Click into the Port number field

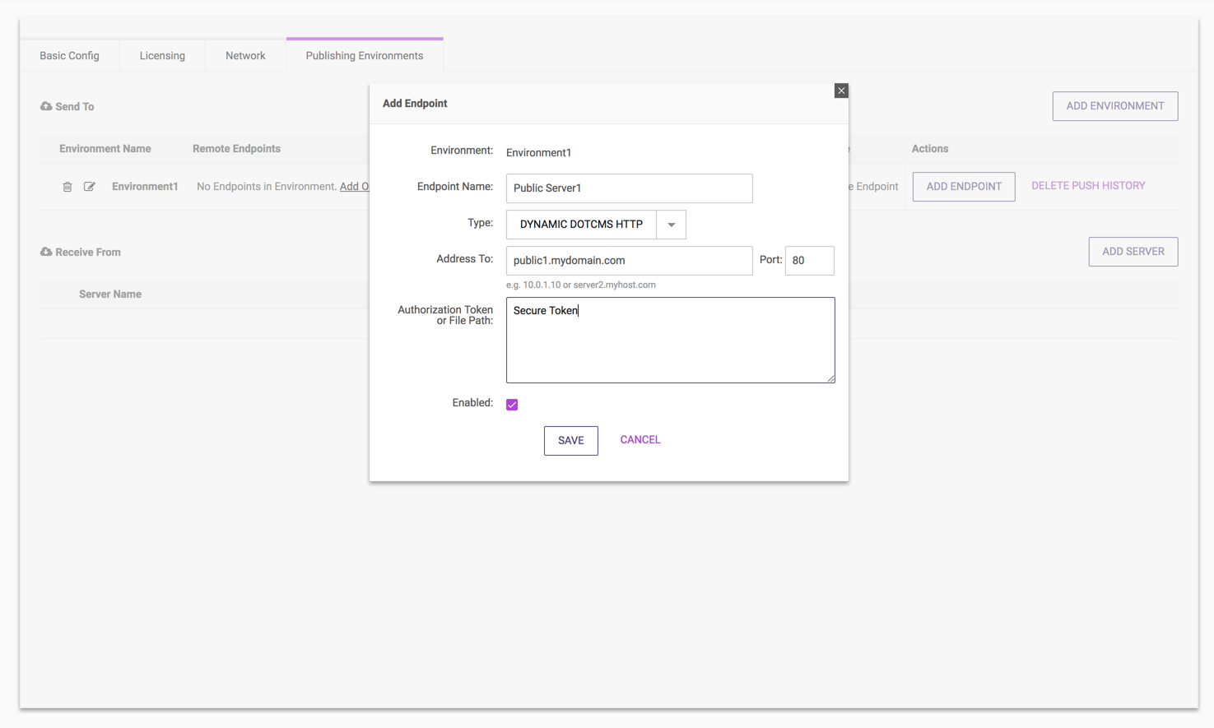click(x=809, y=261)
